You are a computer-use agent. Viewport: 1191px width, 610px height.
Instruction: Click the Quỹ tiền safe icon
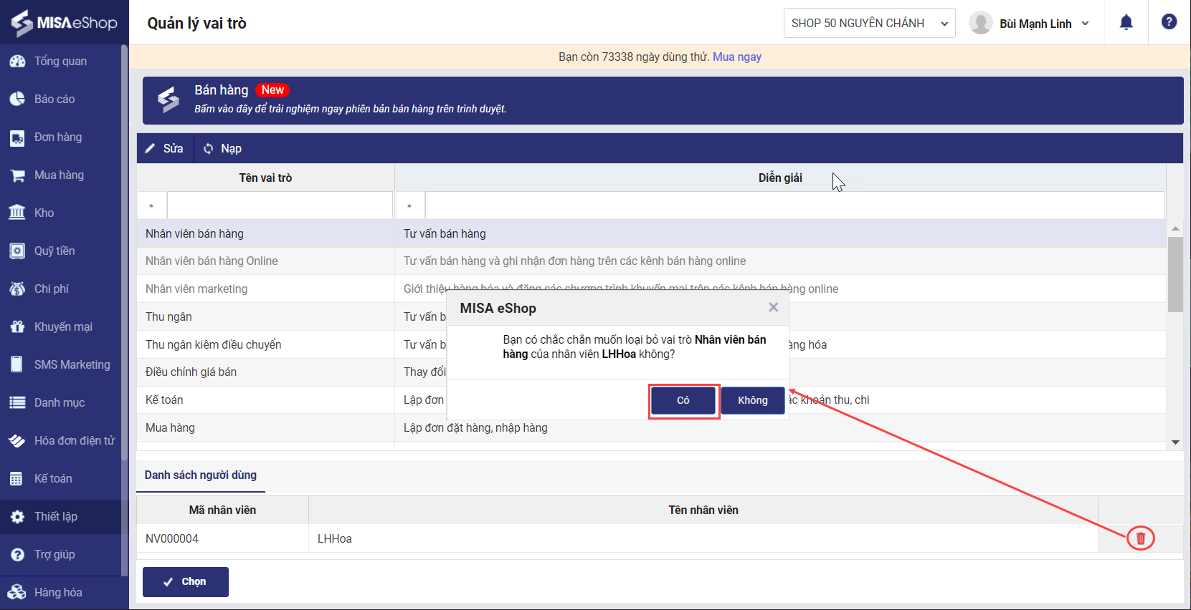[17, 251]
